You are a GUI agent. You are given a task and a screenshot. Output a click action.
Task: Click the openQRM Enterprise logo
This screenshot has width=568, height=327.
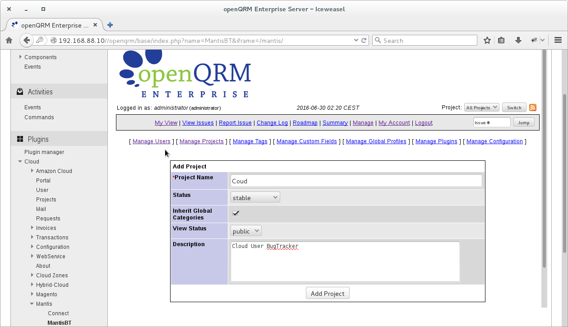185,74
